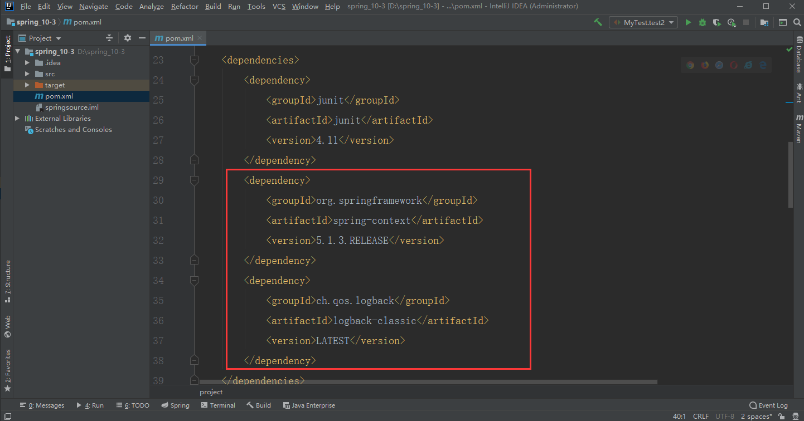This screenshot has height=421, width=804.
Task: Open the Java Enterprise tool window
Action: click(309, 405)
